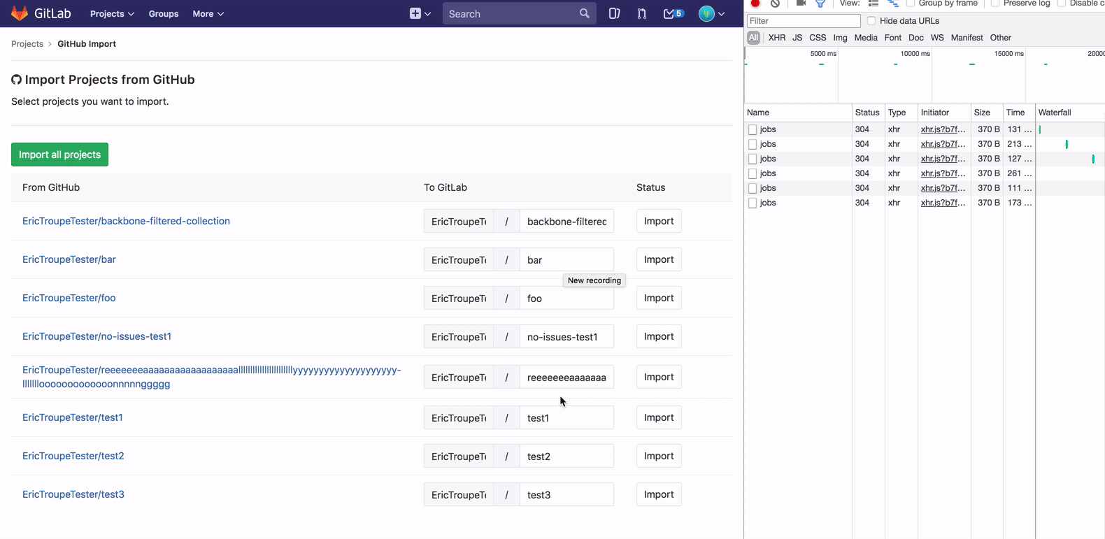The image size is (1105, 539).
Task: Tick the Group by frame checkbox
Action: (911, 3)
